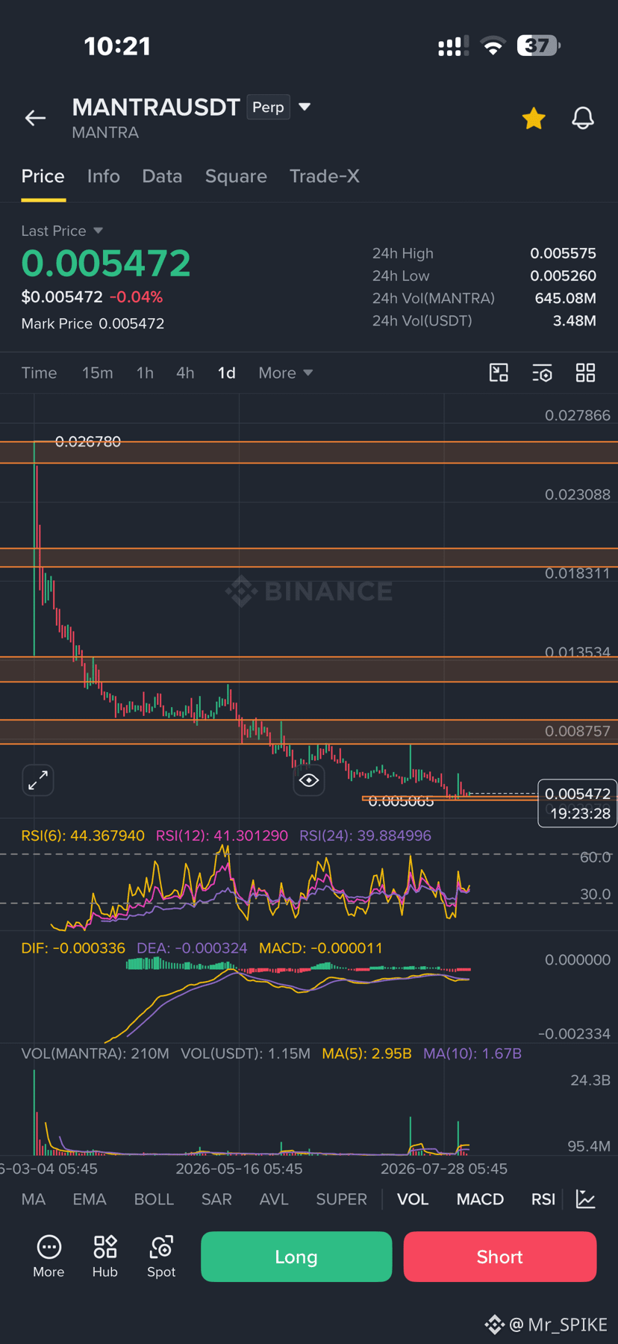Enable the AVL indicator
Image resolution: width=618 pixels, height=1344 pixels.
point(274,1199)
